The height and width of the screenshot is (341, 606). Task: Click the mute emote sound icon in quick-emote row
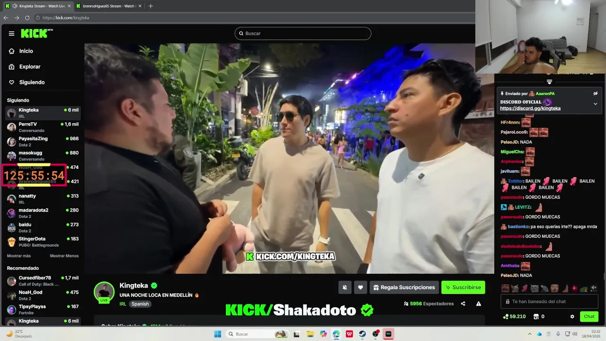click(x=594, y=288)
